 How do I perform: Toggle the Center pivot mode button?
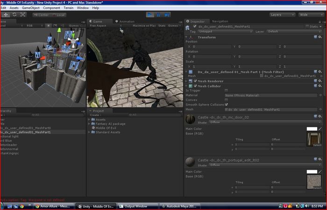pyautogui.click(x=41, y=15)
